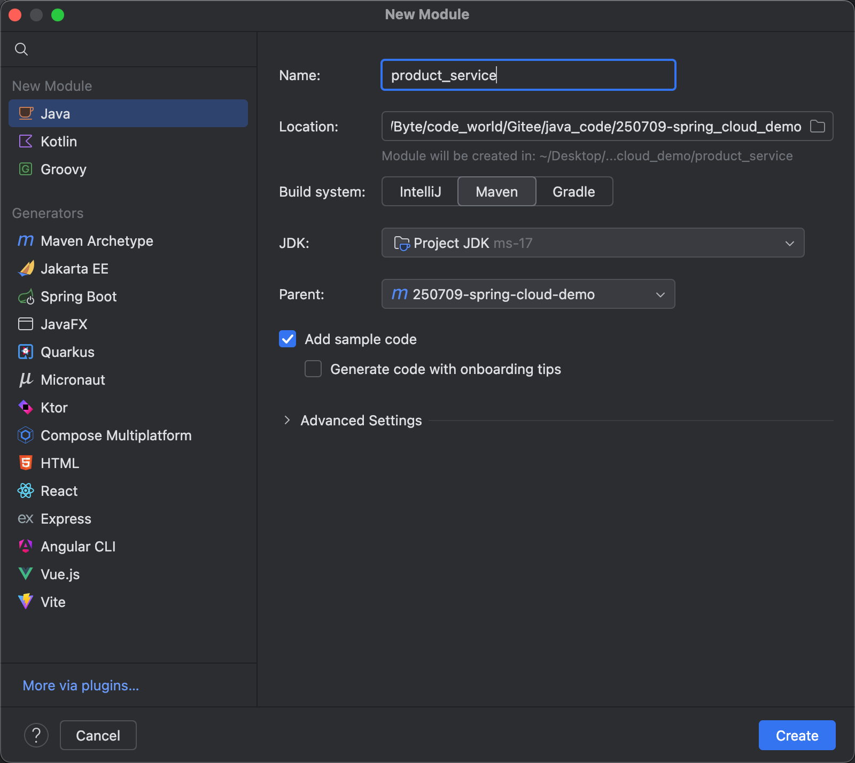Select Gradle build system
Image resolution: width=855 pixels, height=763 pixels.
(x=574, y=191)
